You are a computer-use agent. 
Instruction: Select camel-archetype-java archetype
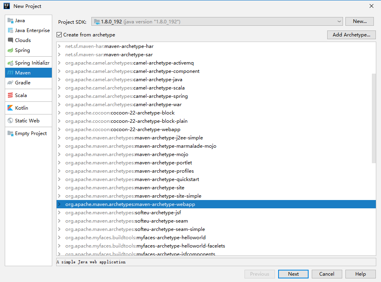tap(216, 80)
